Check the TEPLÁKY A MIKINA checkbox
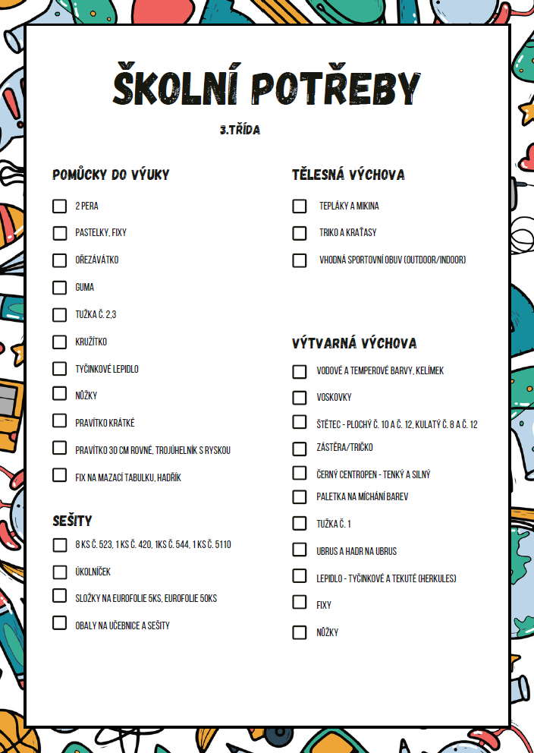Viewport: 534px width, 753px height. 300,206
